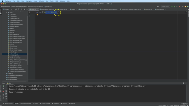This screenshot has height=106, width=189.
Task: Rerun Gra with the Run panel rerun icon
Action: point(3,86)
